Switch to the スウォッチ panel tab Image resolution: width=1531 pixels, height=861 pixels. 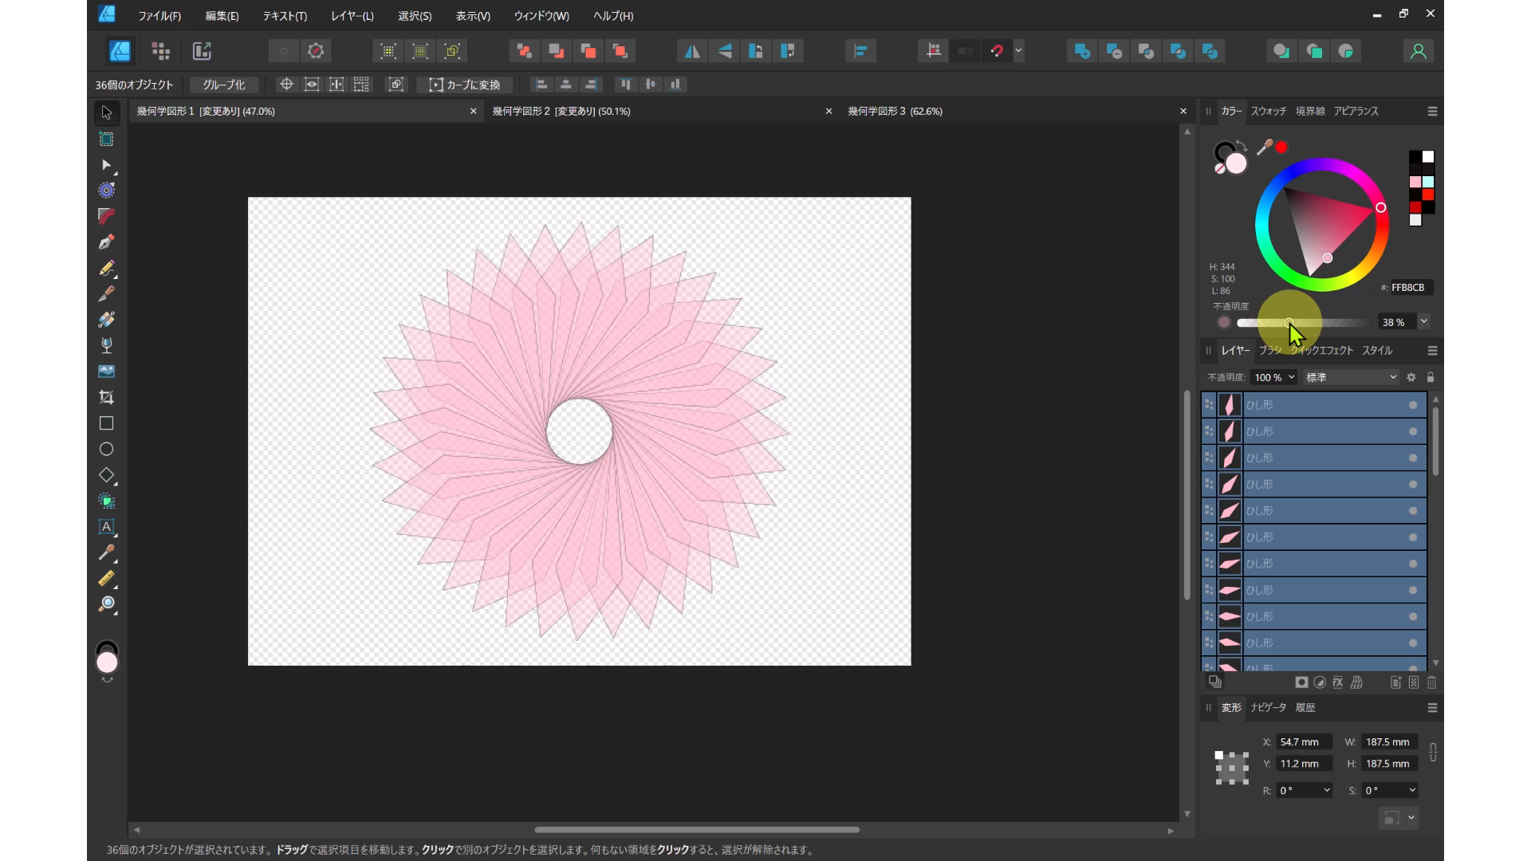coord(1269,112)
